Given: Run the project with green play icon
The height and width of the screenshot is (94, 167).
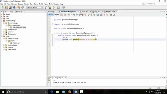Looking at the screenshot, I should [54, 8].
